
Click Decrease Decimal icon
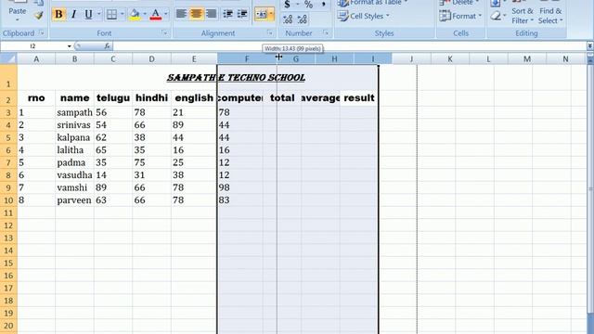[x=303, y=19]
